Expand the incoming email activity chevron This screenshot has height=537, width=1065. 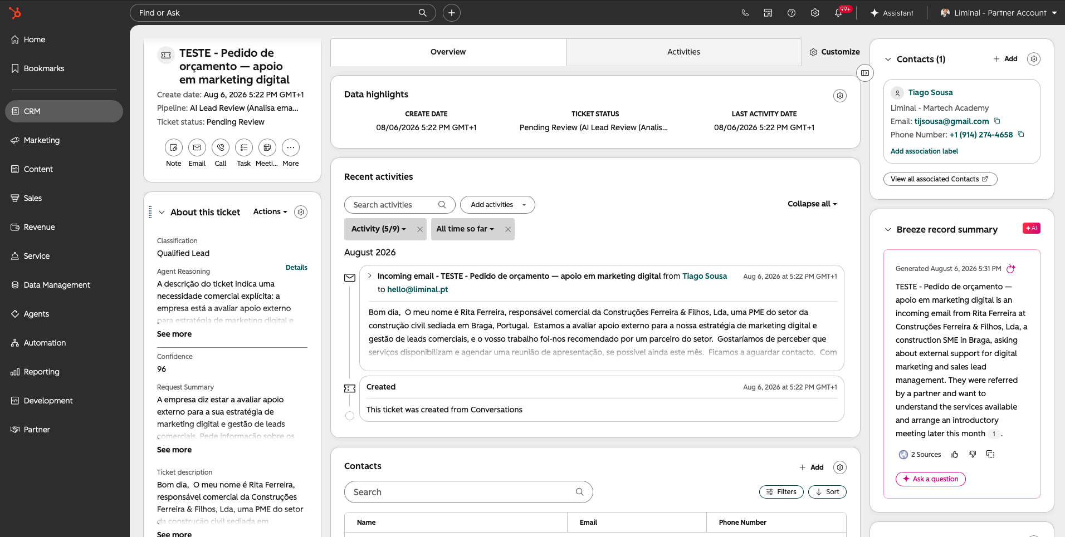coord(369,276)
